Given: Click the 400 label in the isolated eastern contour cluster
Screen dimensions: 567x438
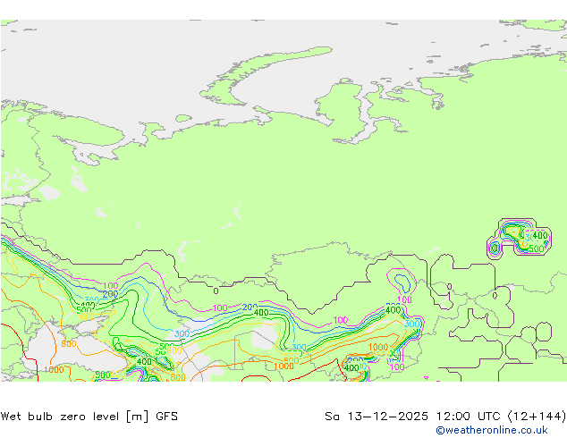Looking at the screenshot, I should tap(540, 235).
